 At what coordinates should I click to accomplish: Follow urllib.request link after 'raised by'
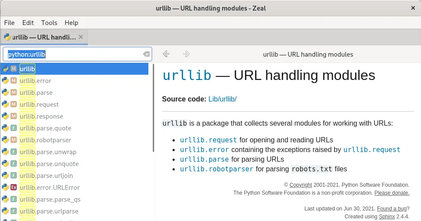click(x=372, y=149)
